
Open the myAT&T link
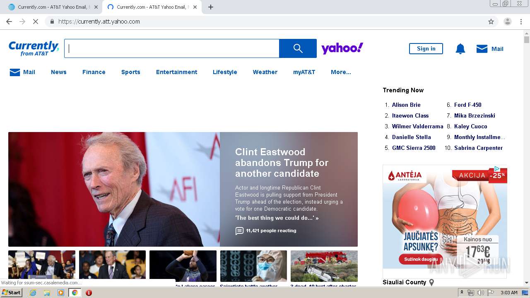click(304, 72)
